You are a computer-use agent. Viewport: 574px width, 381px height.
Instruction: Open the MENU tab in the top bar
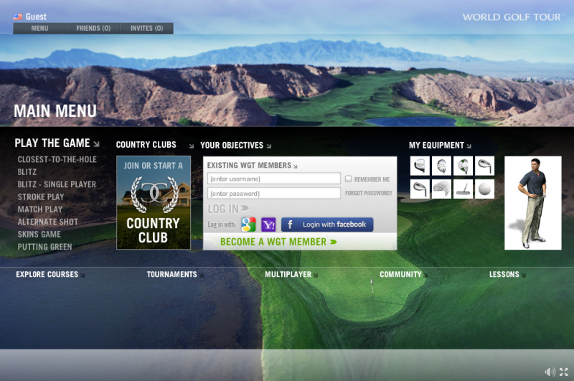(x=40, y=28)
